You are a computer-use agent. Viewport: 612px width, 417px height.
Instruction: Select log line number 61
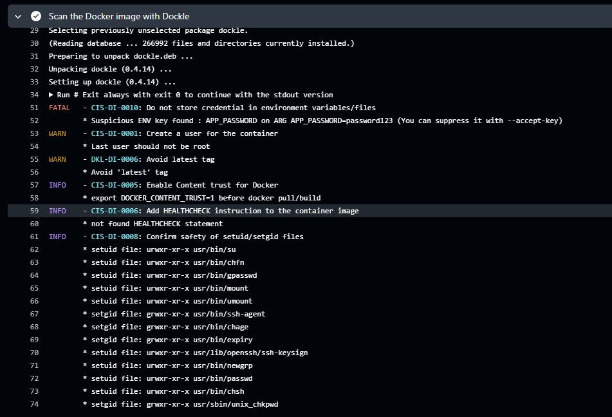coord(34,237)
